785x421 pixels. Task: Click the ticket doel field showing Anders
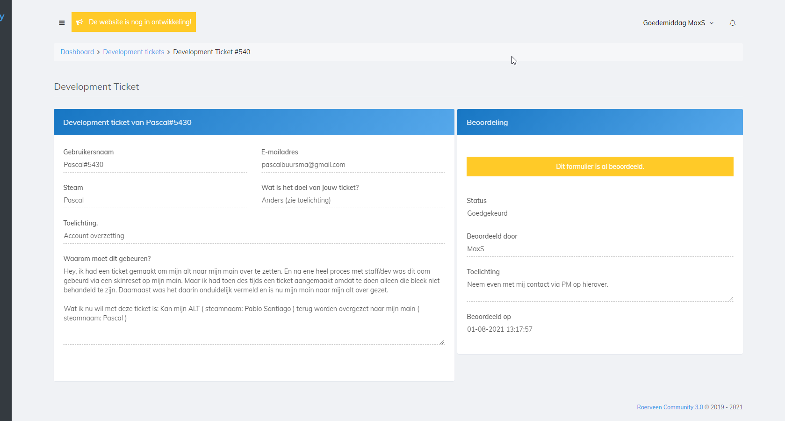click(x=353, y=200)
